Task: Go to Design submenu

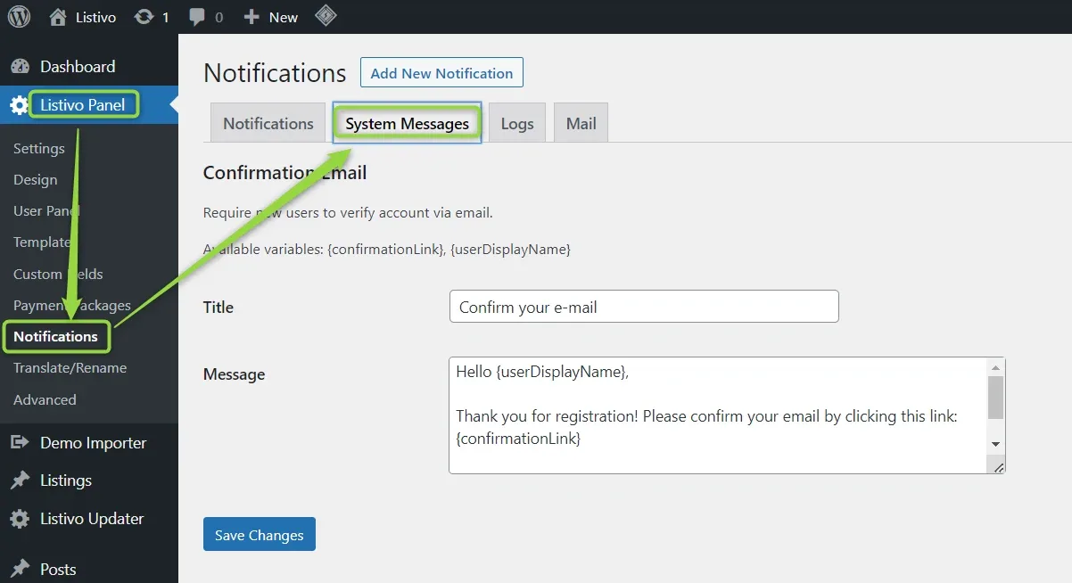Action: [36, 180]
